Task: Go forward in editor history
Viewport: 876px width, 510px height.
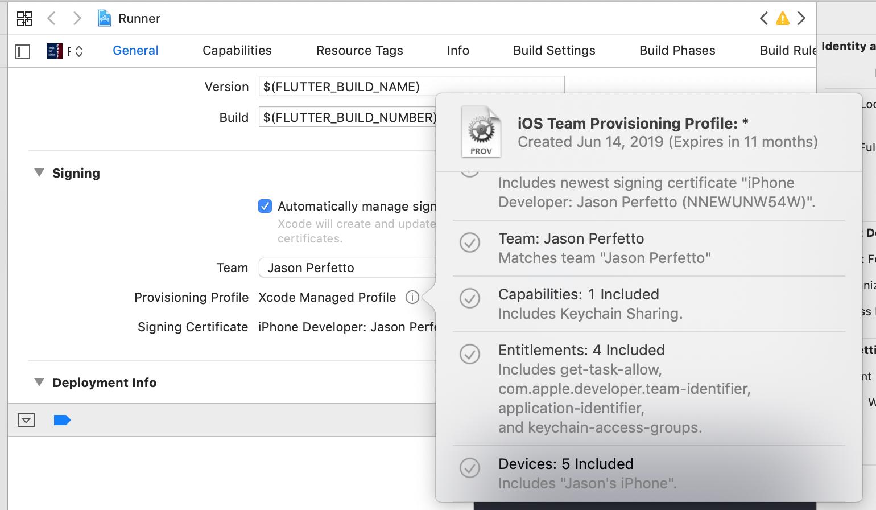Action: pyautogui.click(x=77, y=18)
